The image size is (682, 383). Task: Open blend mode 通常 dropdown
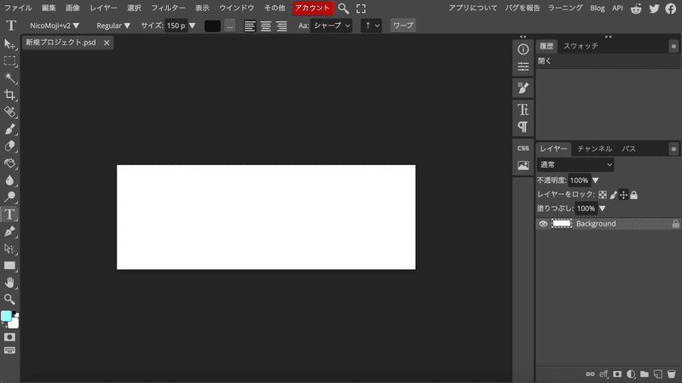point(575,165)
